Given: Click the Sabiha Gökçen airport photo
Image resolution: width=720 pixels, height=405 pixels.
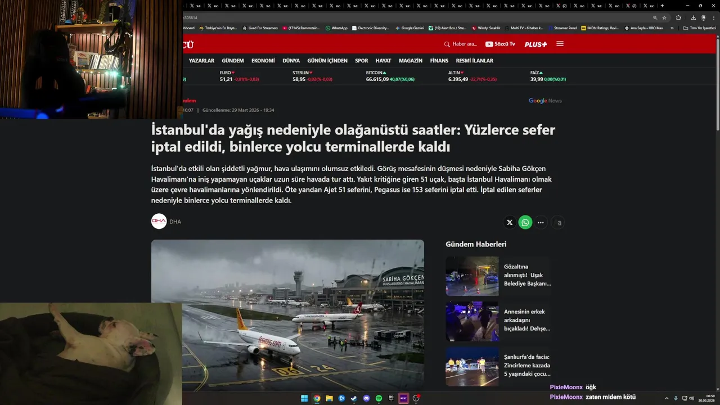Looking at the screenshot, I should 287,315.
